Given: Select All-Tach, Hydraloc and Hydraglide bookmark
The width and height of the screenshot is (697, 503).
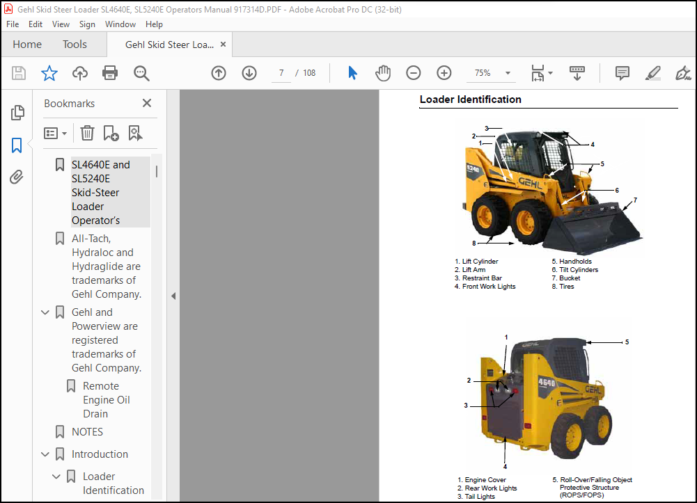Looking at the screenshot, I should click(107, 266).
